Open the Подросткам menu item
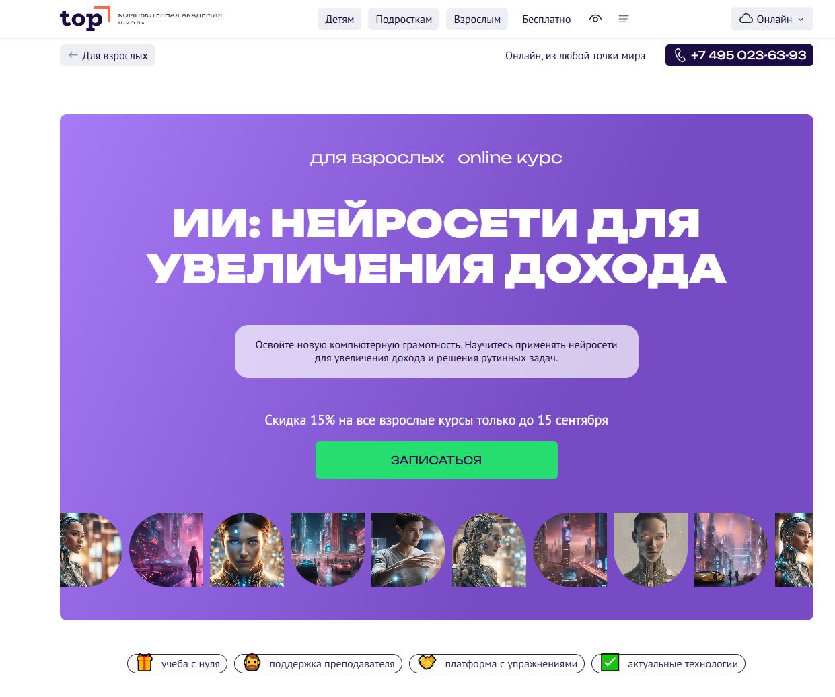 coord(404,19)
